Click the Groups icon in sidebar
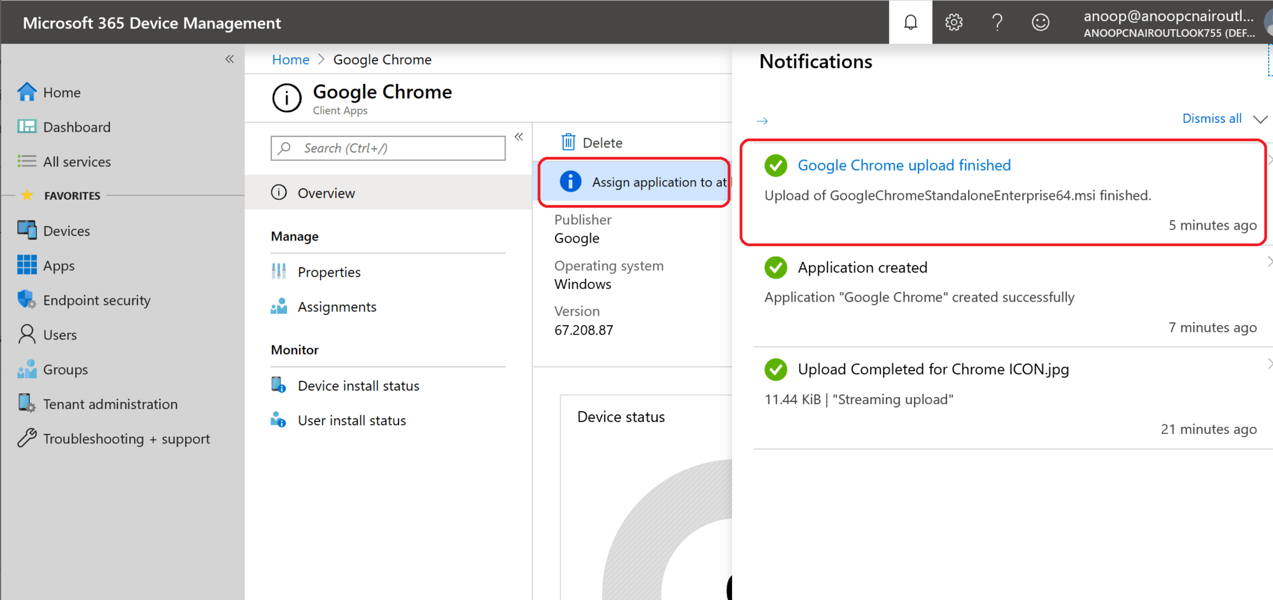The height and width of the screenshot is (600, 1273). pos(27,369)
